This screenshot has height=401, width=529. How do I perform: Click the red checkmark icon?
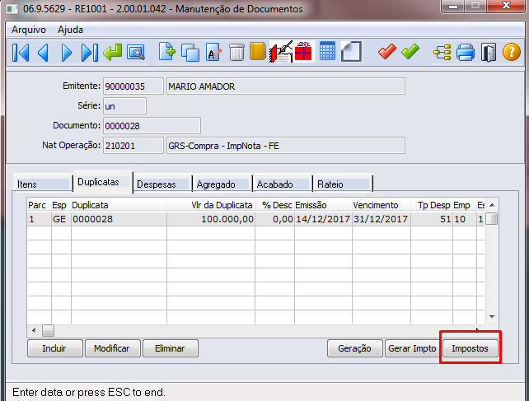[387, 52]
